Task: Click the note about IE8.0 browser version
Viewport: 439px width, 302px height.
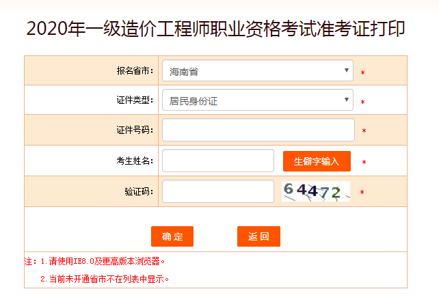Action: (x=96, y=261)
